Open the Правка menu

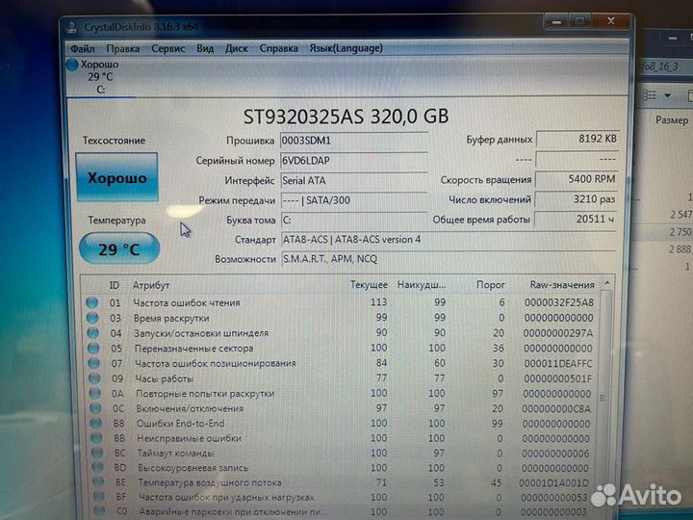coord(123,48)
